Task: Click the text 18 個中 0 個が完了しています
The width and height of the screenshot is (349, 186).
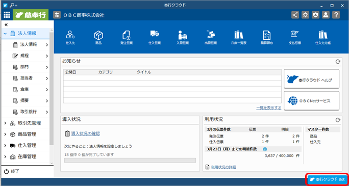Action: click(89, 154)
